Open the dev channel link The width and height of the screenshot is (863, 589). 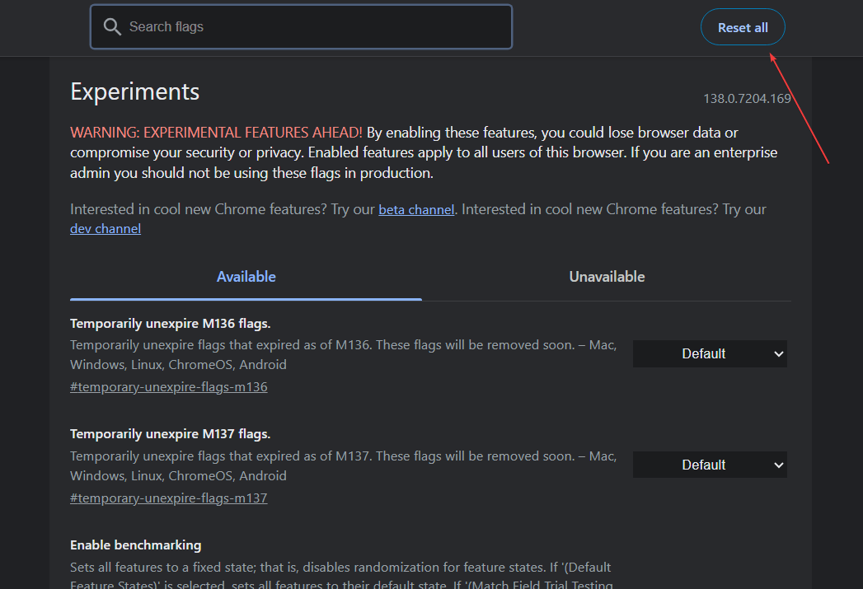tap(106, 229)
